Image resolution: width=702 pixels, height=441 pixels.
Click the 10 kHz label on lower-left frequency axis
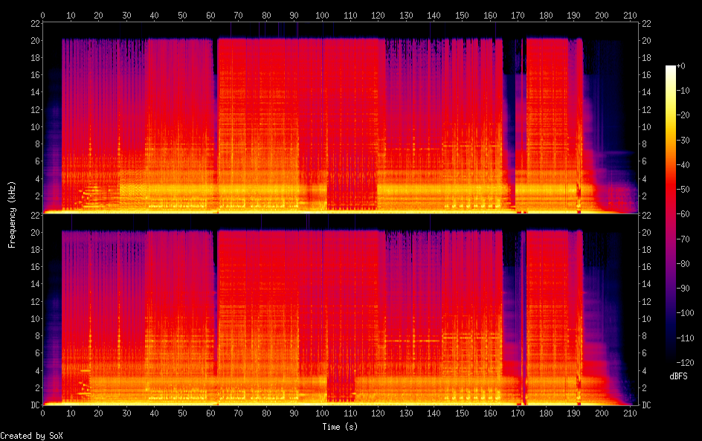33,318
